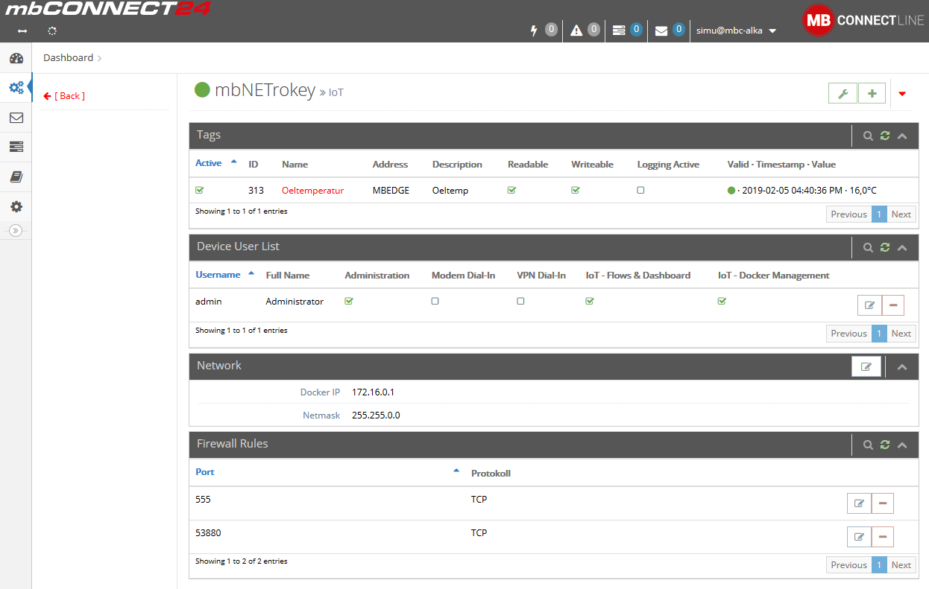The image size is (929, 589).
Task: Collapse the Firewall Rules panel
Action: (x=902, y=445)
